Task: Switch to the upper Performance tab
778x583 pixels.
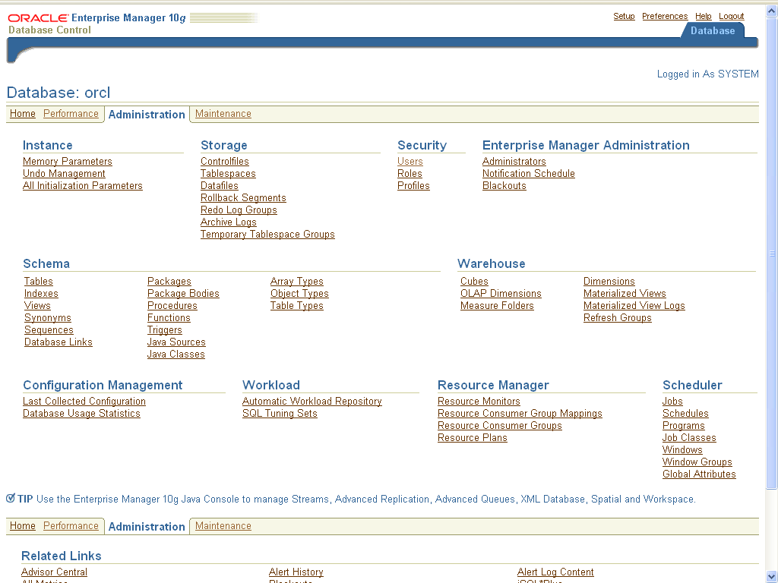Action: tap(71, 114)
